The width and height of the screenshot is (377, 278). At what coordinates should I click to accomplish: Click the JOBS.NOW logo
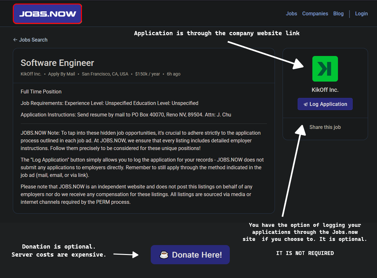pos(47,14)
